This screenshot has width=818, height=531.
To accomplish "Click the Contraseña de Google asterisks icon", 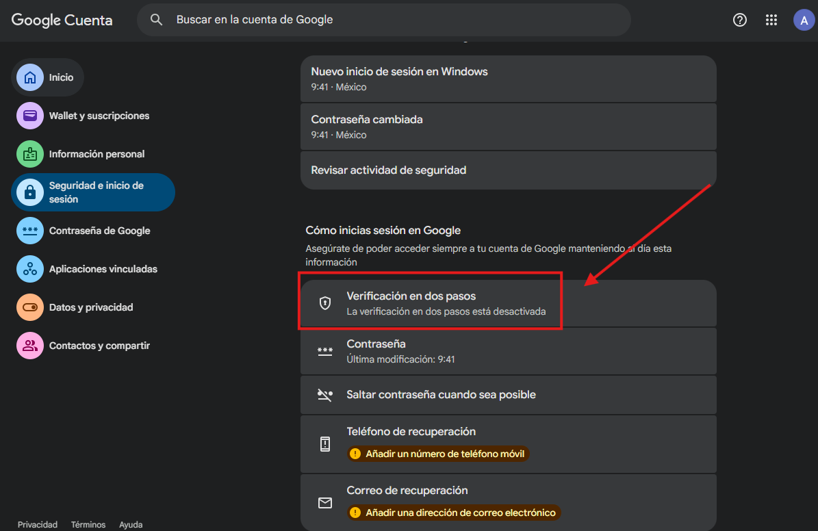I will pyautogui.click(x=30, y=231).
